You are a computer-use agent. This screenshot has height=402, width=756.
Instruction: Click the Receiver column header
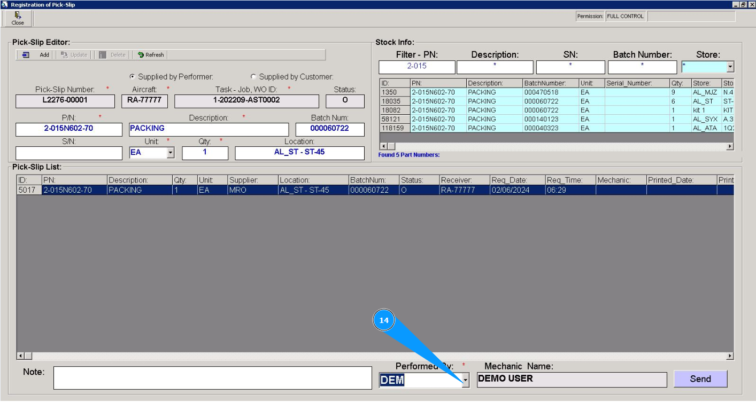[x=465, y=180]
